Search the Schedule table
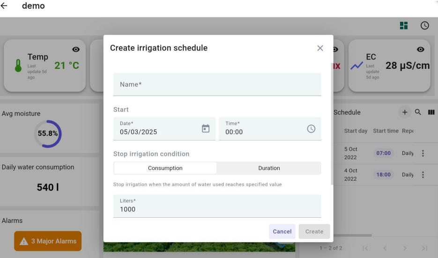The height and width of the screenshot is (258, 438). click(417, 112)
